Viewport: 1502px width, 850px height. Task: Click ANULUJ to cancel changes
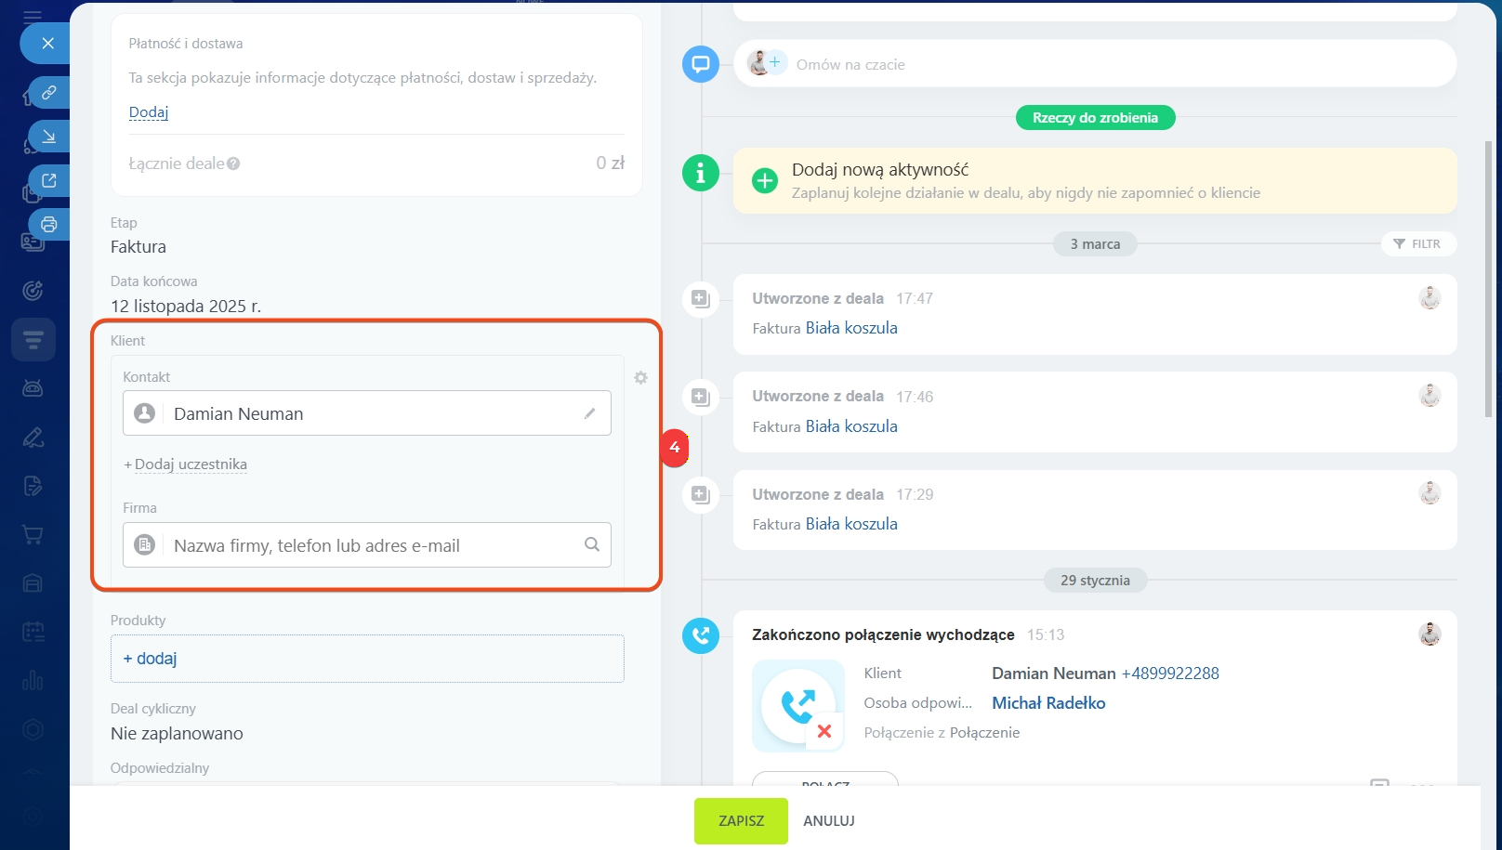(x=828, y=821)
